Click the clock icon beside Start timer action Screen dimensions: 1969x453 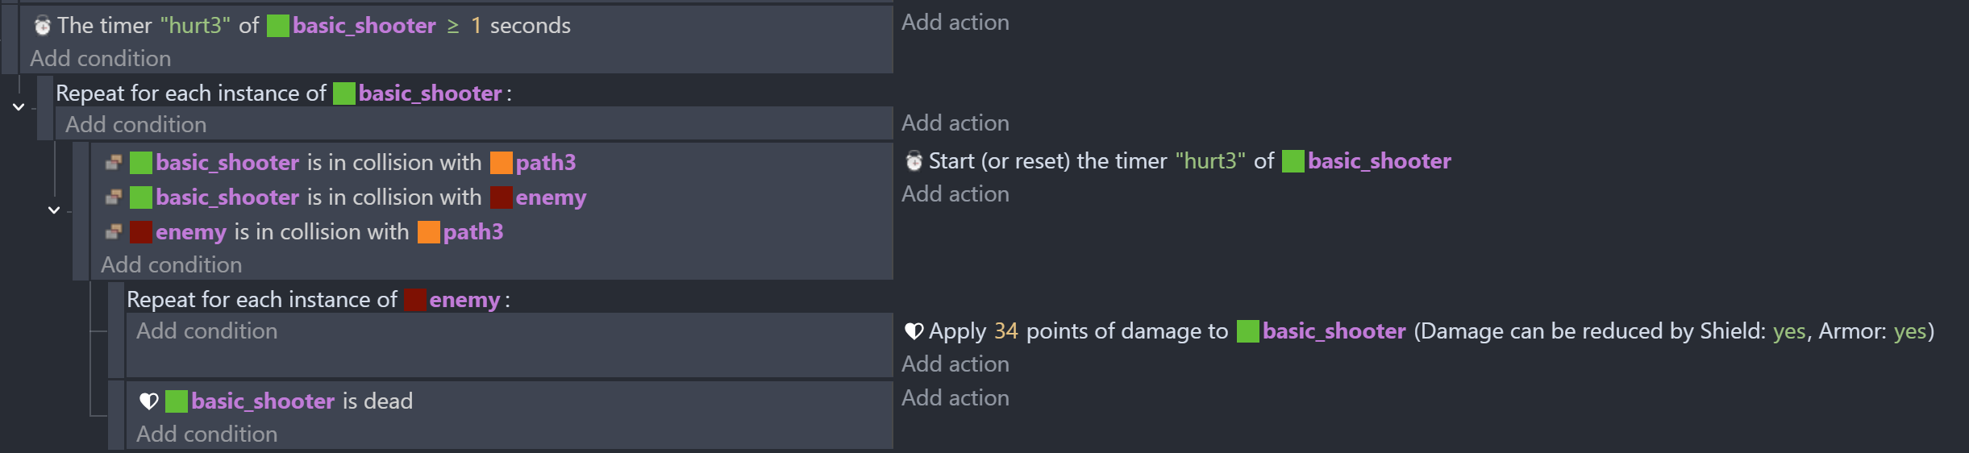coord(914,161)
